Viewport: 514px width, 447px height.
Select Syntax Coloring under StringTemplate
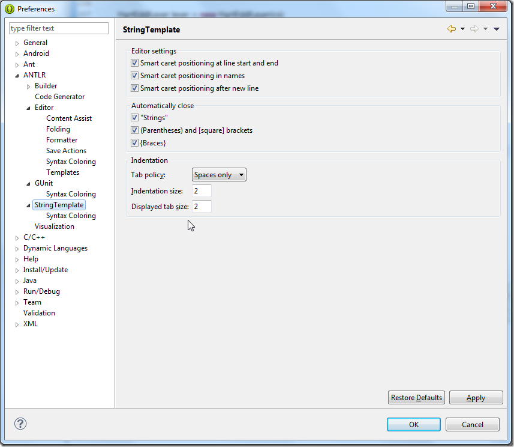[x=71, y=216]
